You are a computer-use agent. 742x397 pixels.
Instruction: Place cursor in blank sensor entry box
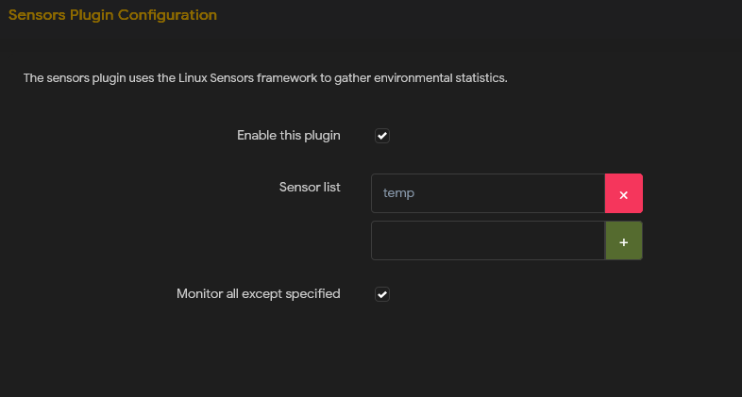[x=488, y=240]
